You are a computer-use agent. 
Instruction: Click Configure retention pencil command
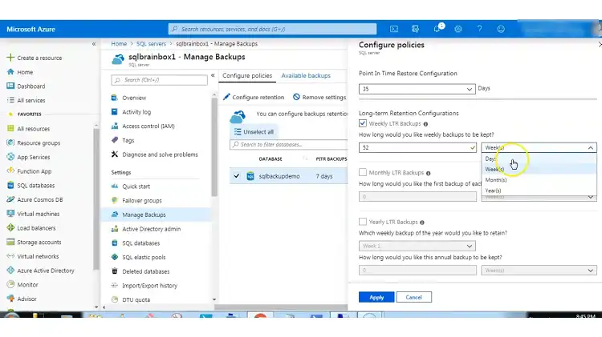click(x=254, y=98)
